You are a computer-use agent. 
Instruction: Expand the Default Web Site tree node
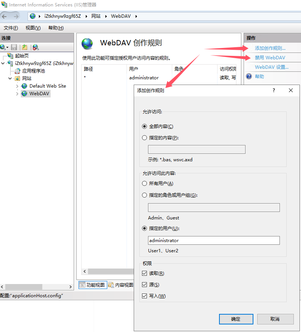pos(17,86)
